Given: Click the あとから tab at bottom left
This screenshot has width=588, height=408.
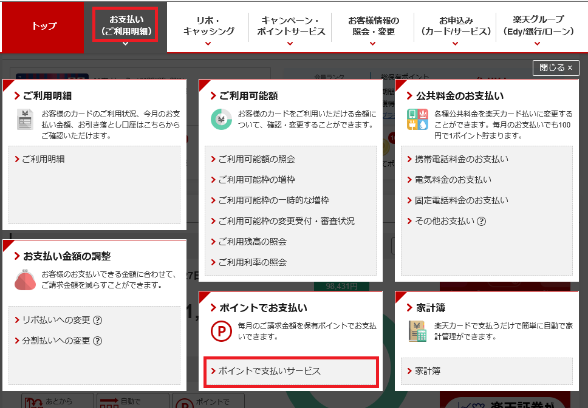Looking at the screenshot, I should point(58,401).
